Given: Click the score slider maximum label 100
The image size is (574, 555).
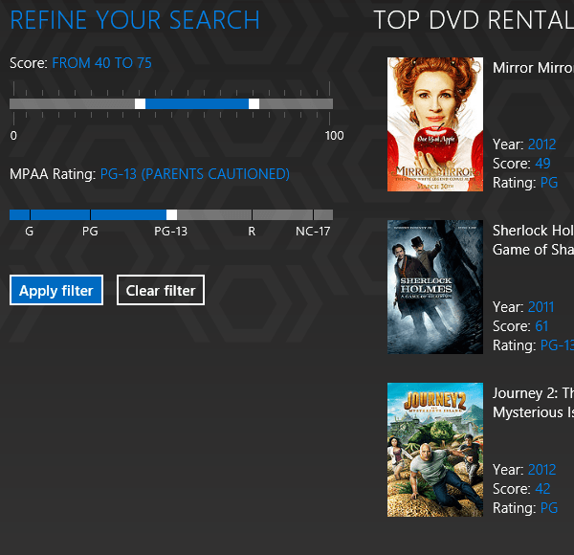Looking at the screenshot, I should [x=334, y=136].
